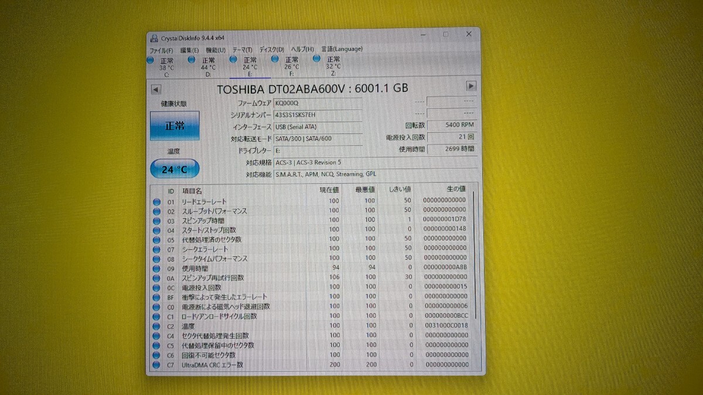
Task: Click status dot for C4 セクタ代替処理発生回数
Action: click(156, 336)
